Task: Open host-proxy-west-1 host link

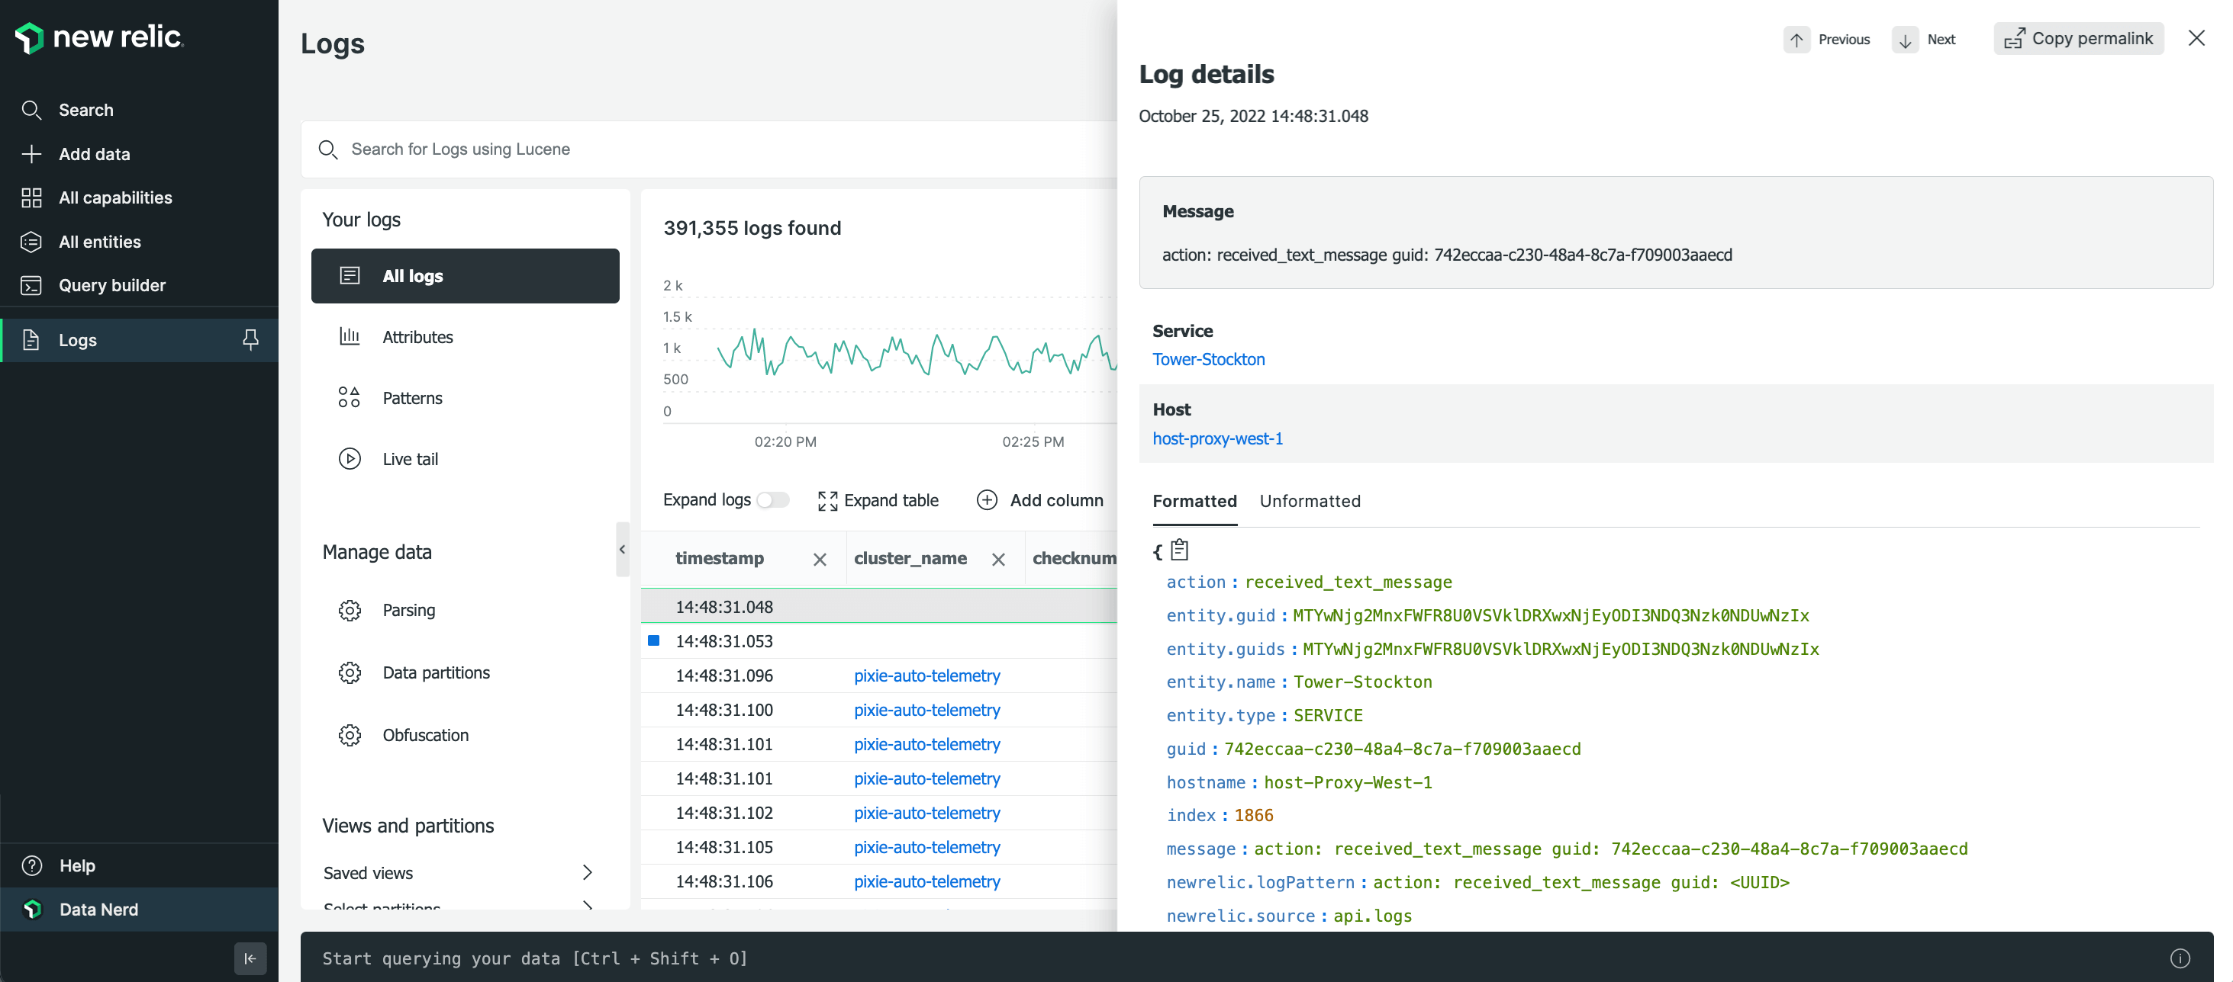Action: (1218, 439)
